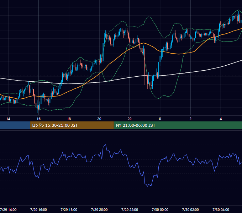This screenshot has height=213, width=242.
Task: Click the 7/29 16:00 timestamp on indicator axis
Action: (x=38, y=209)
